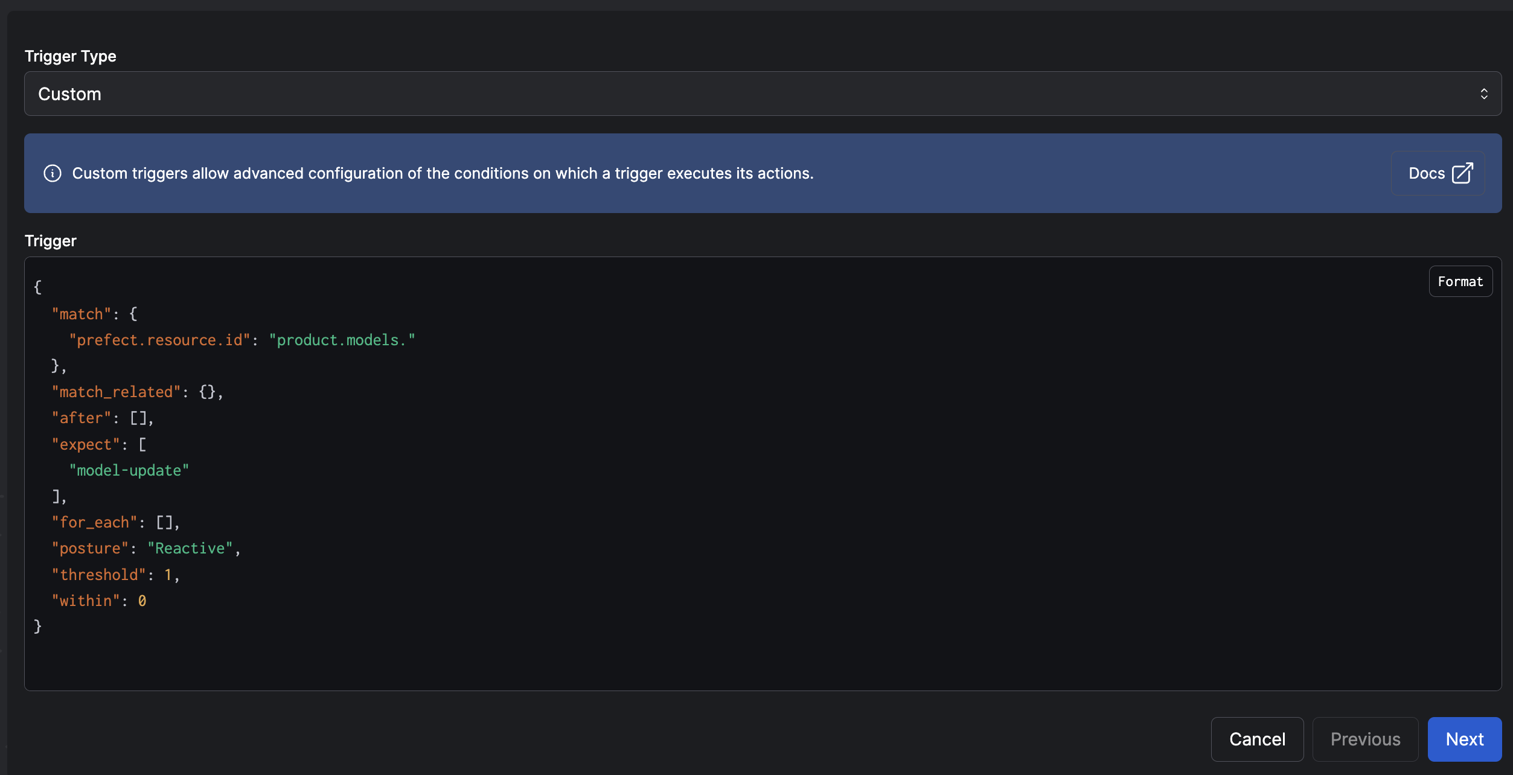Click the Format button in the editor

1460,281
